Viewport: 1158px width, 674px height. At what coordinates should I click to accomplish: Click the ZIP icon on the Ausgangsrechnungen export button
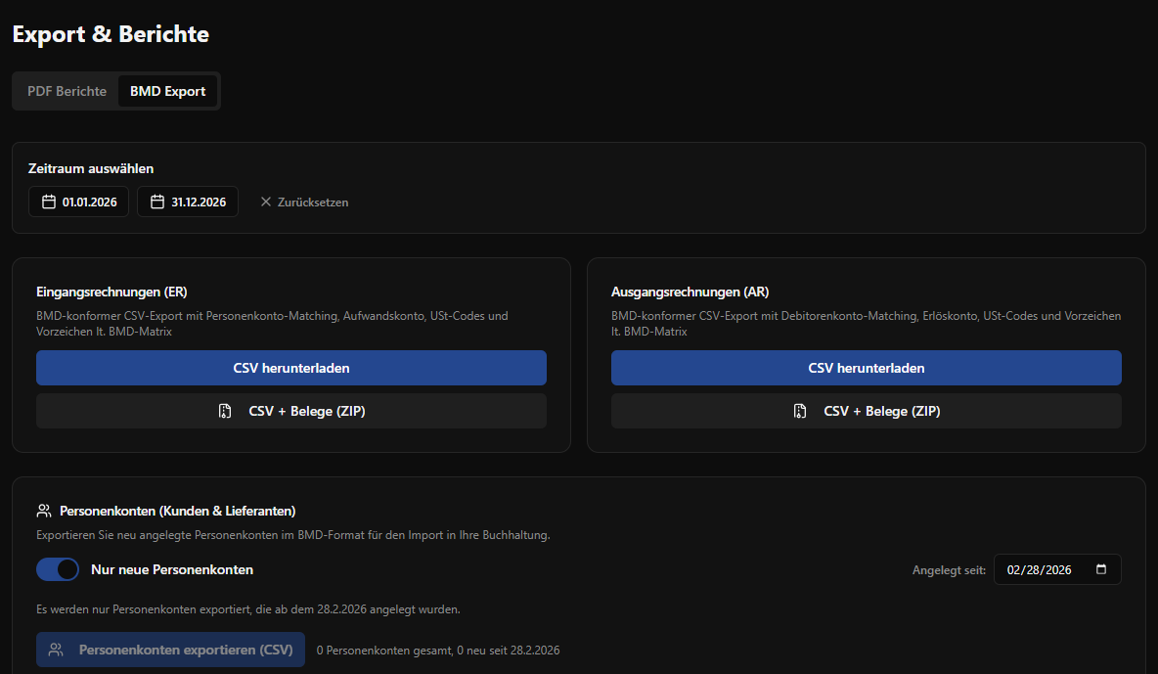pyautogui.click(x=800, y=411)
